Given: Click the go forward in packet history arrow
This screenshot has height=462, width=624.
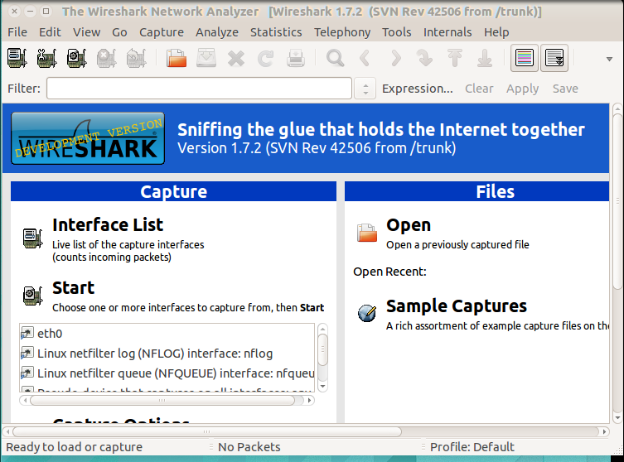Looking at the screenshot, I should [395, 58].
